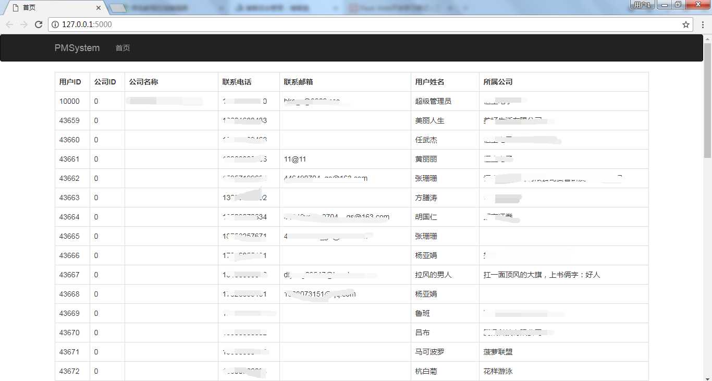Select 杨亚娟 in row 43666

point(426,255)
